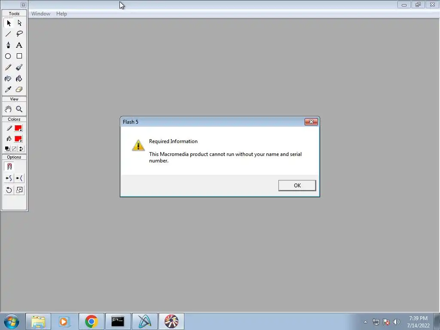Image resolution: width=440 pixels, height=330 pixels.
Task: Swap stroke and fill colors
Action: (x=21, y=149)
